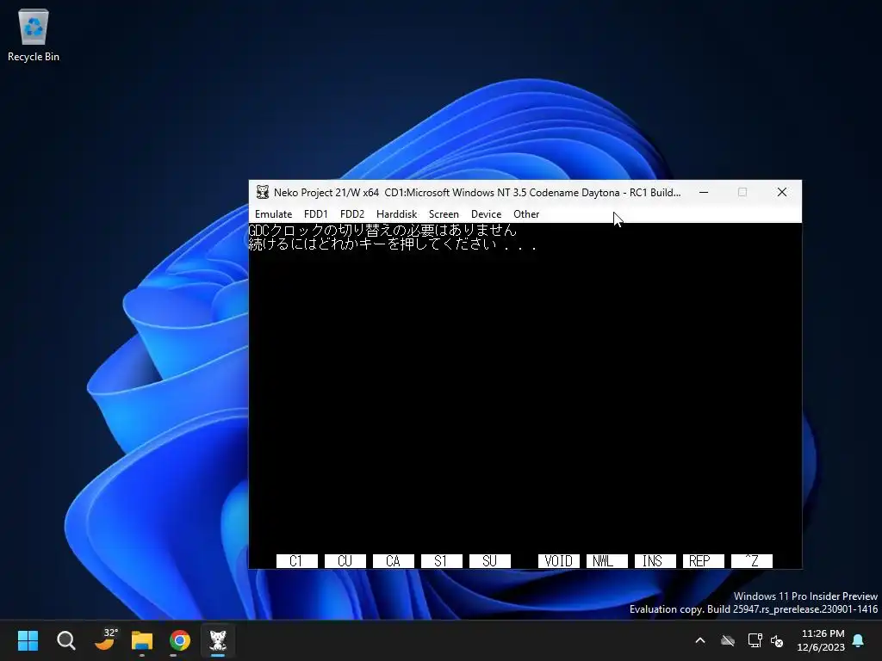The width and height of the screenshot is (882, 661).
Task: Open the FDD2 menu
Action: [352, 214]
